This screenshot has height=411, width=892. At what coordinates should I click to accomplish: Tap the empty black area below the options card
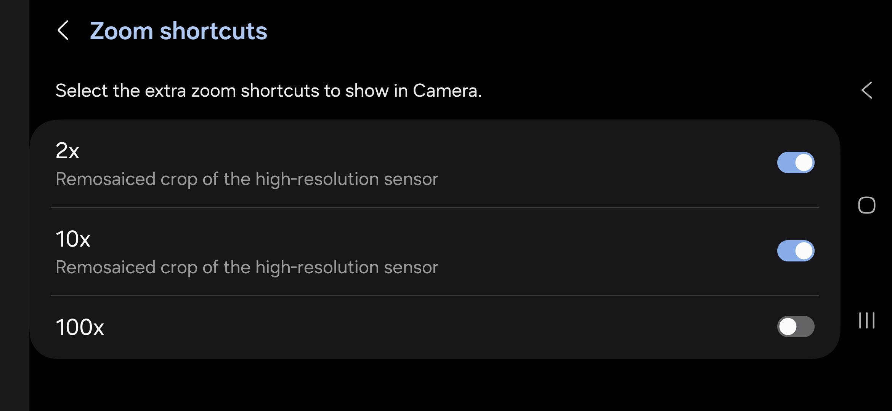tap(435, 385)
